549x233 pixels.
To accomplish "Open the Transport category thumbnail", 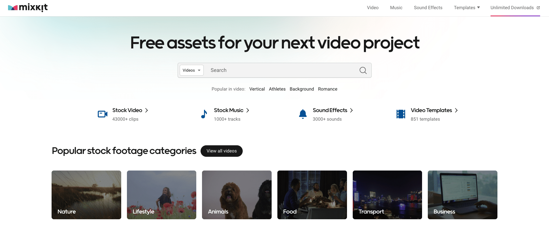I will (x=387, y=195).
